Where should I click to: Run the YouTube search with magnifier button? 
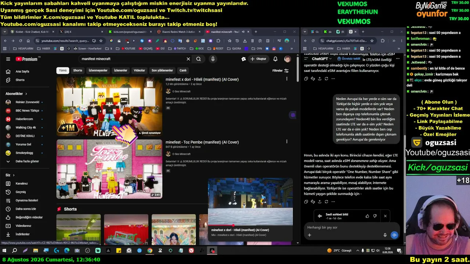(x=199, y=59)
